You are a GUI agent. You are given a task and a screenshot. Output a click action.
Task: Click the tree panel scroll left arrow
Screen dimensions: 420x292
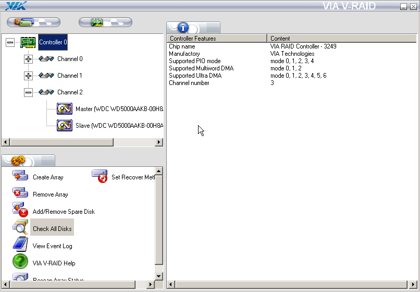click(x=6, y=142)
